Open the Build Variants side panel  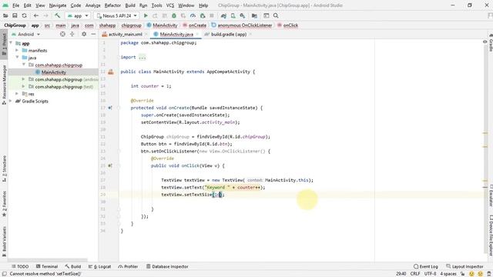(x=4, y=242)
